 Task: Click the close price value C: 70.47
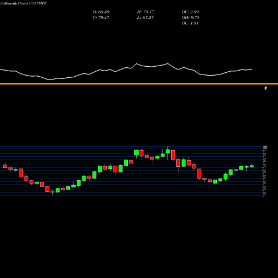pos(101,18)
